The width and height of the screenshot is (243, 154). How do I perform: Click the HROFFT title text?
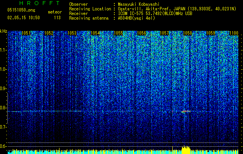point(40,3)
